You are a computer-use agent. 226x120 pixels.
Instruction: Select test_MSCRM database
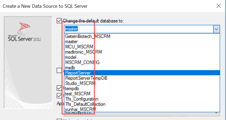(x=142, y=94)
